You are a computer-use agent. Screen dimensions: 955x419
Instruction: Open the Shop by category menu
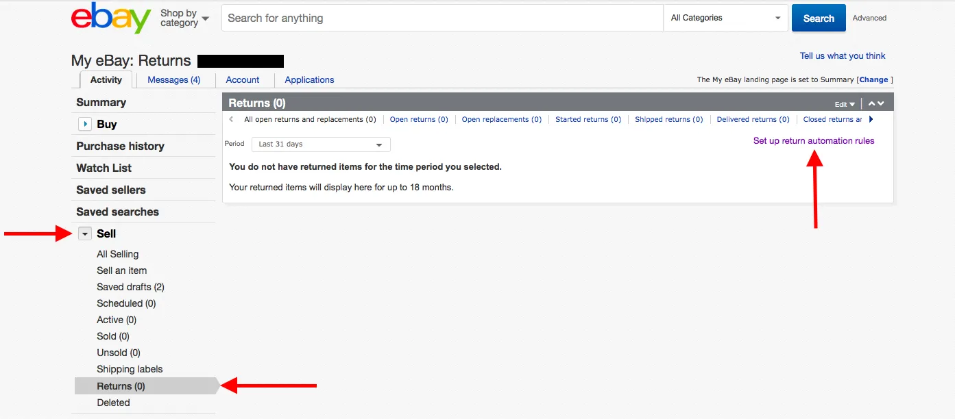point(184,18)
